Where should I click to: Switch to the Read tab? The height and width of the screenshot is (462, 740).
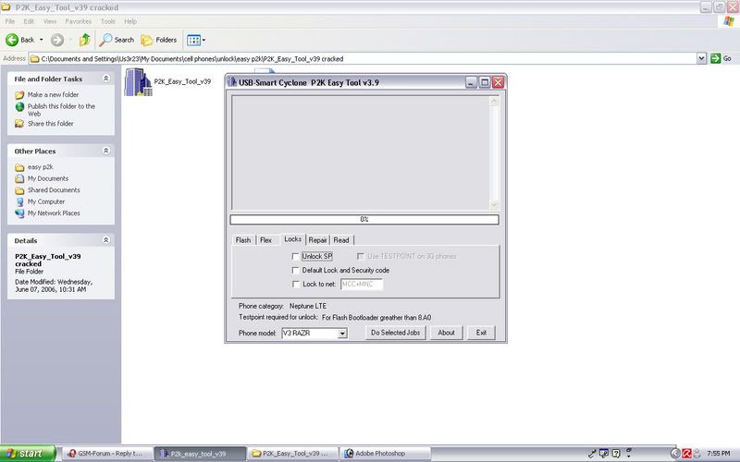coord(341,240)
